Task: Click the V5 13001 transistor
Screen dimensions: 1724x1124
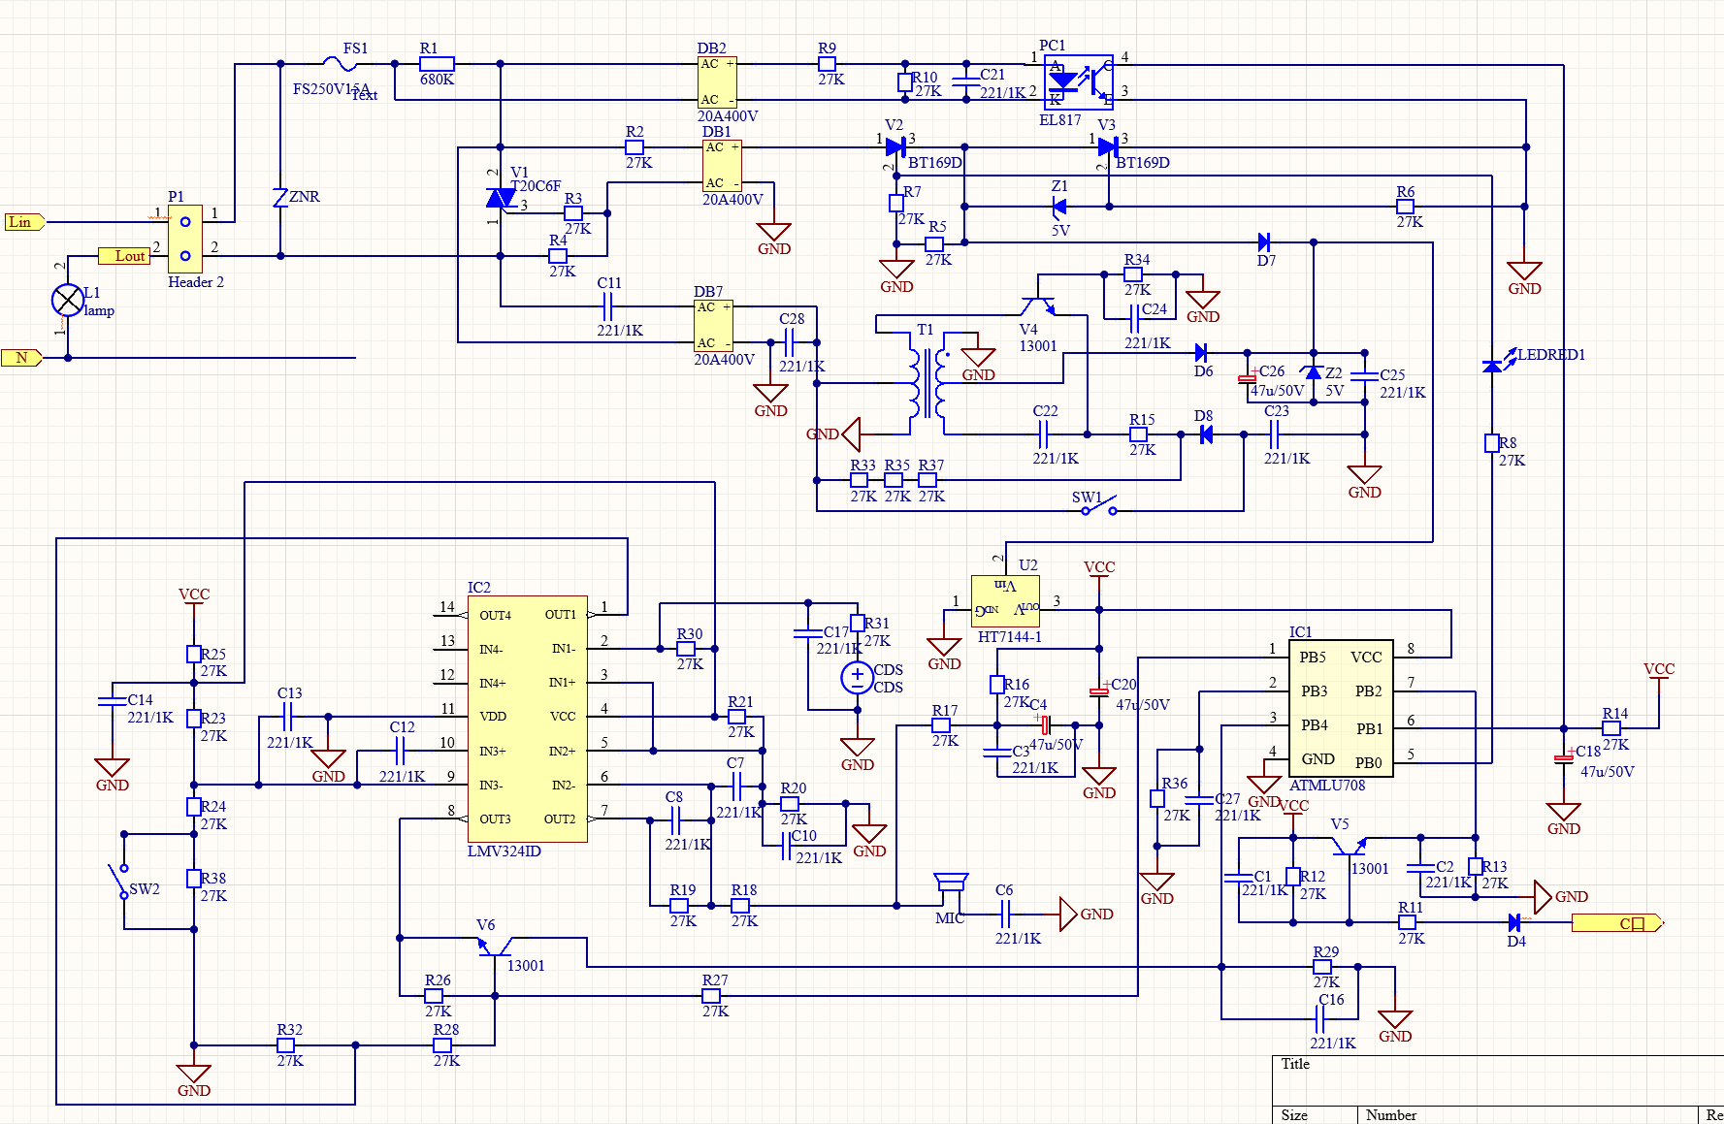Action: point(1349,845)
